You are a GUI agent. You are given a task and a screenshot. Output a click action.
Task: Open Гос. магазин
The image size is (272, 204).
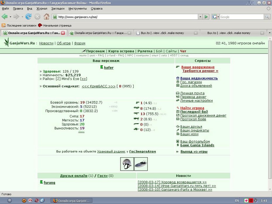tap(191, 82)
